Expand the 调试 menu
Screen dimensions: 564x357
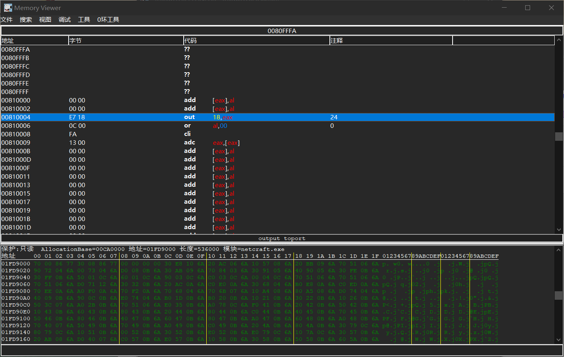click(65, 20)
